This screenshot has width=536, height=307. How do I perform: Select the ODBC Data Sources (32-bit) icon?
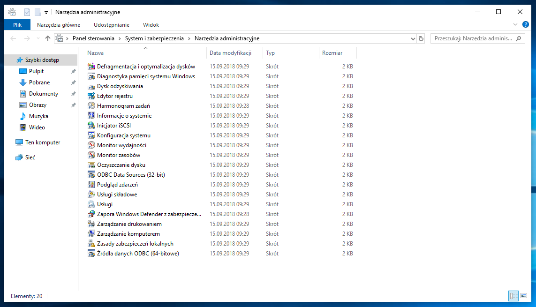(x=91, y=175)
